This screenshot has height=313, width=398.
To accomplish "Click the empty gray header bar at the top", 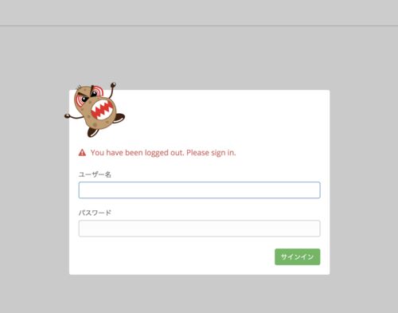I will click(x=199, y=13).
